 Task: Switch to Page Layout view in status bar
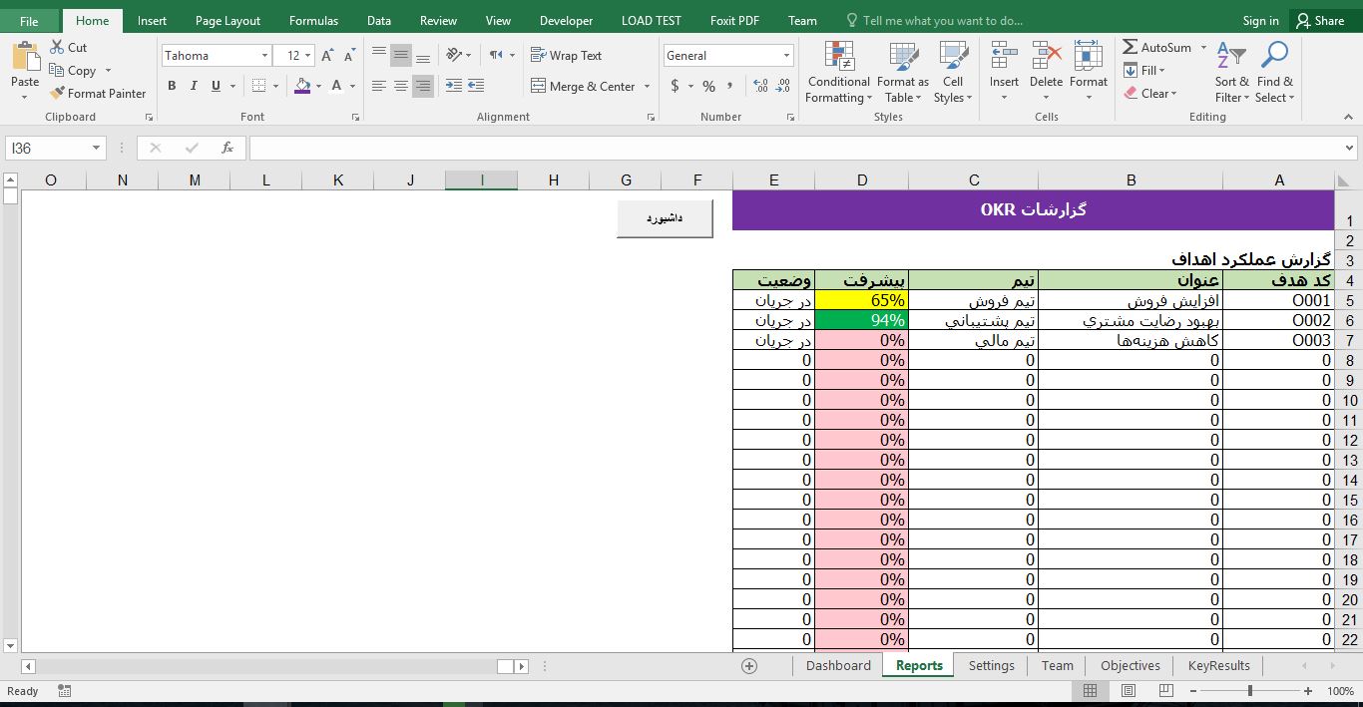[x=1128, y=690]
